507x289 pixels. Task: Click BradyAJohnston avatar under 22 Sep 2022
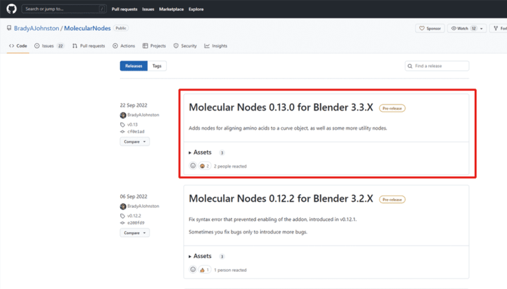click(x=123, y=115)
